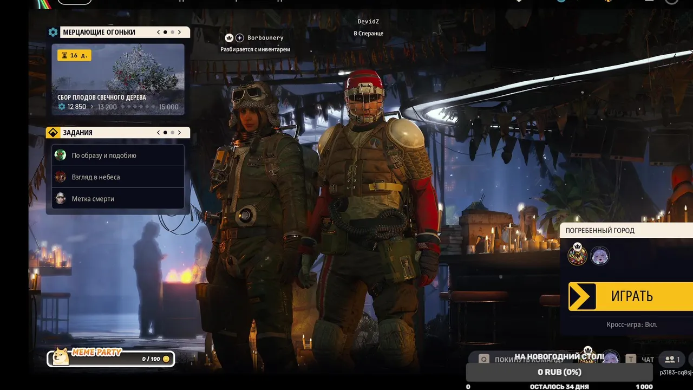Click the Задания yellow diamond icon
The width and height of the screenshot is (693, 390).
tap(53, 133)
